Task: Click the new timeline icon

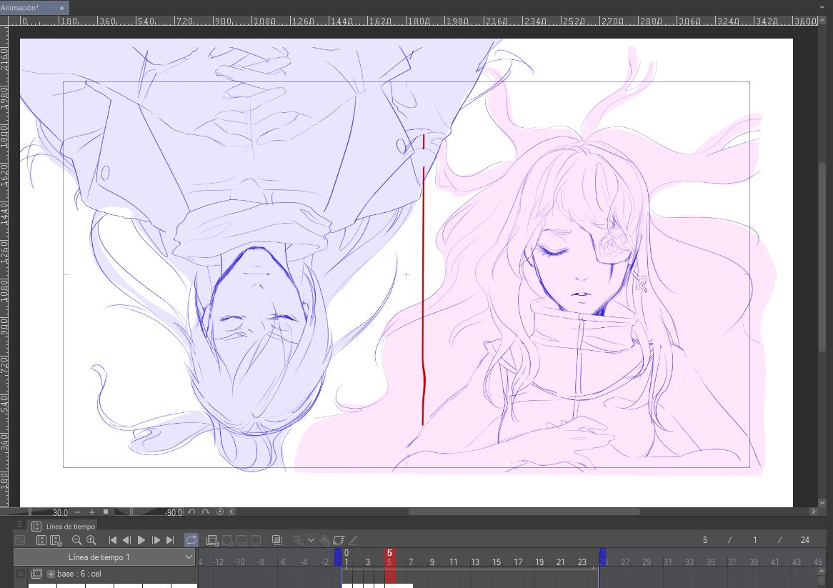Action: tap(41, 540)
